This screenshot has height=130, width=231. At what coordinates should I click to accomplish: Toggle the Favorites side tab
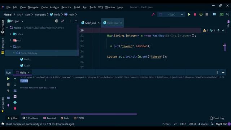coord(3,105)
